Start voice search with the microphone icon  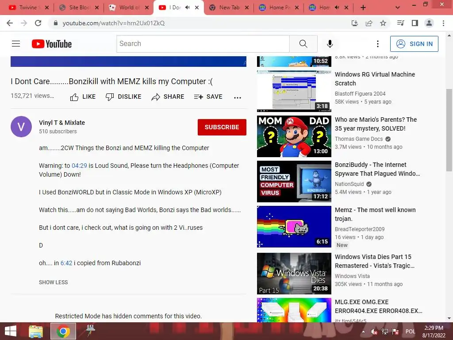coord(330,44)
